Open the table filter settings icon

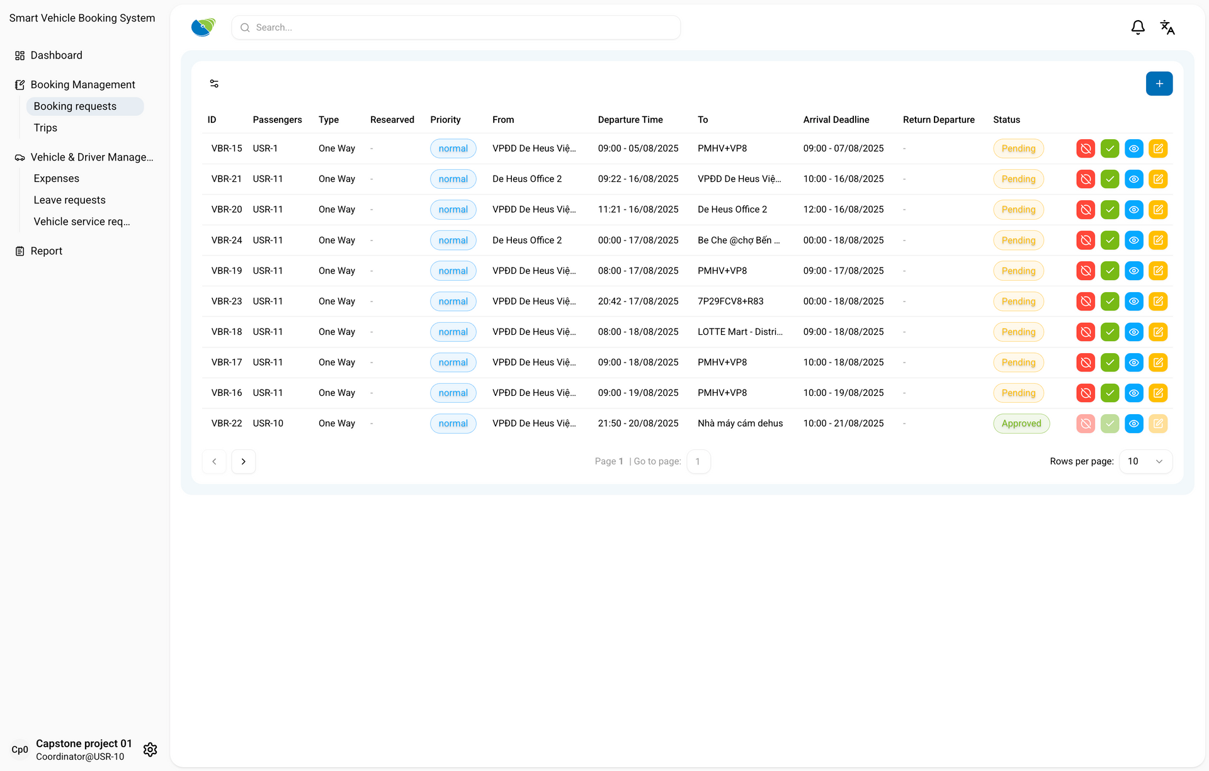214,84
